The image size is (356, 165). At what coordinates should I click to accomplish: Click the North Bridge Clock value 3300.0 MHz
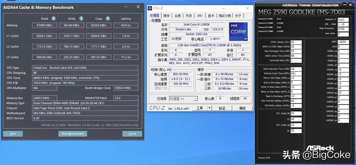pos(126,88)
